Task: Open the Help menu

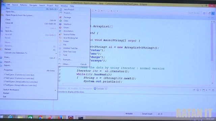Action: point(72,6)
